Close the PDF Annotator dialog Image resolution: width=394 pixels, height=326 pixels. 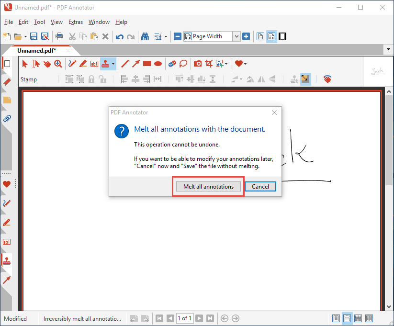click(x=274, y=112)
